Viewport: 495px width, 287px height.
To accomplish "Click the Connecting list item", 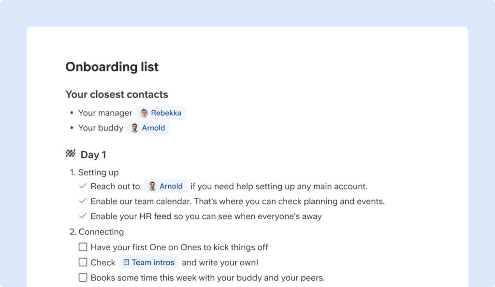I will (x=101, y=232).
